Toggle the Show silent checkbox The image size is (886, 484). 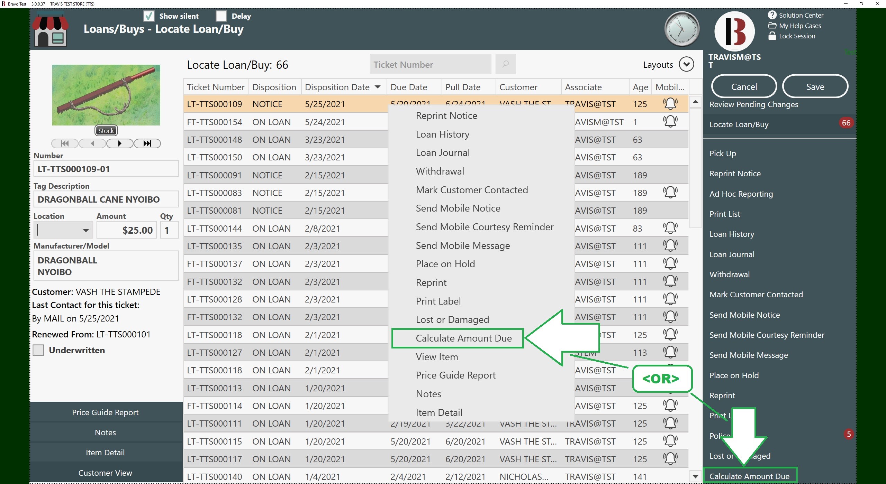click(x=149, y=16)
